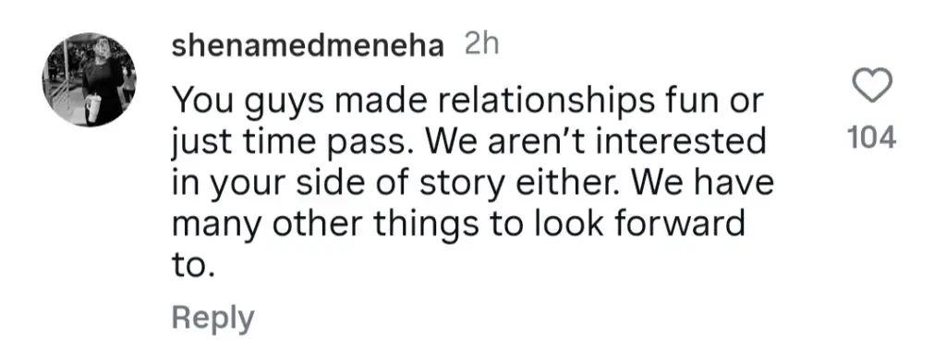Click the line "just time pass. We aren't interested"
946x348 pixels.
coord(468,144)
